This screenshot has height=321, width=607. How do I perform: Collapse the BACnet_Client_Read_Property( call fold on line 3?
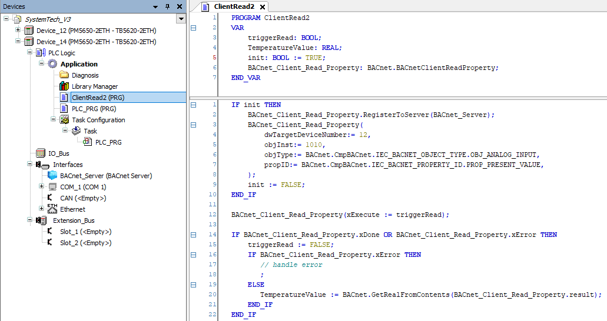point(194,125)
